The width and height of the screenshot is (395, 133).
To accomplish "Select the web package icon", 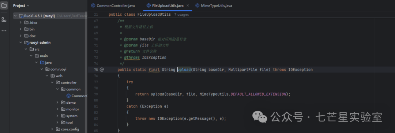I will click(x=53, y=76).
